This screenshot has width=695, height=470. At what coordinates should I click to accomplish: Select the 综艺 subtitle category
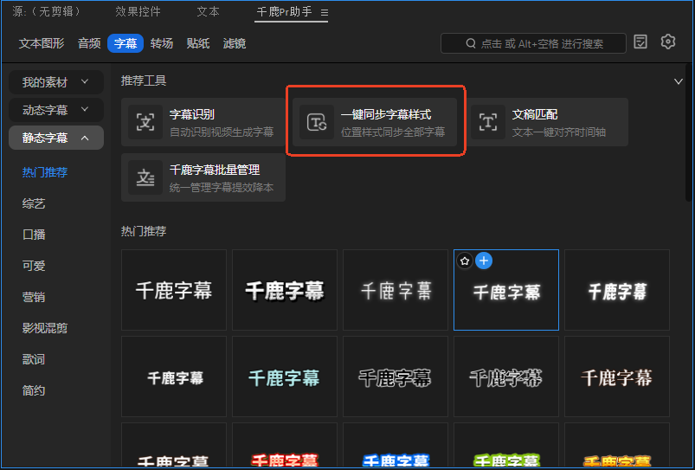tap(34, 203)
